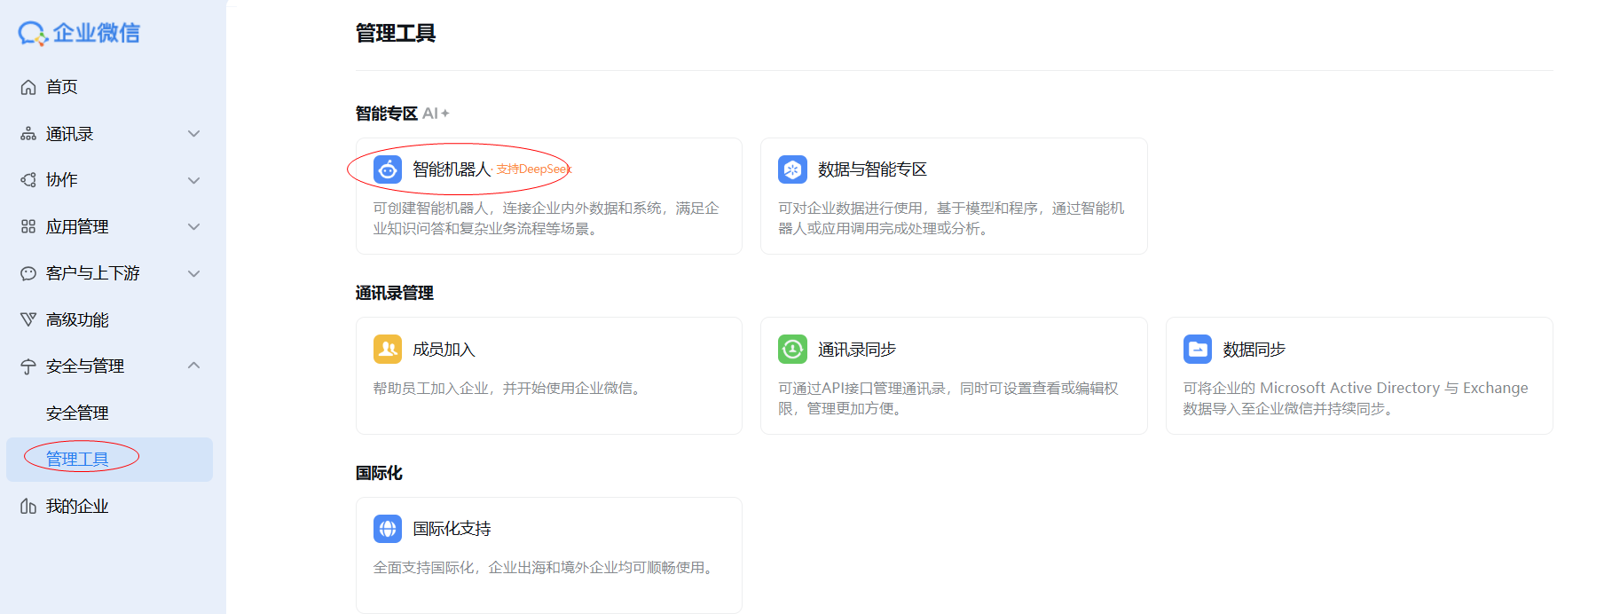
Task: Click the contacts icon beside 通讯录
Action: [28, 134]
